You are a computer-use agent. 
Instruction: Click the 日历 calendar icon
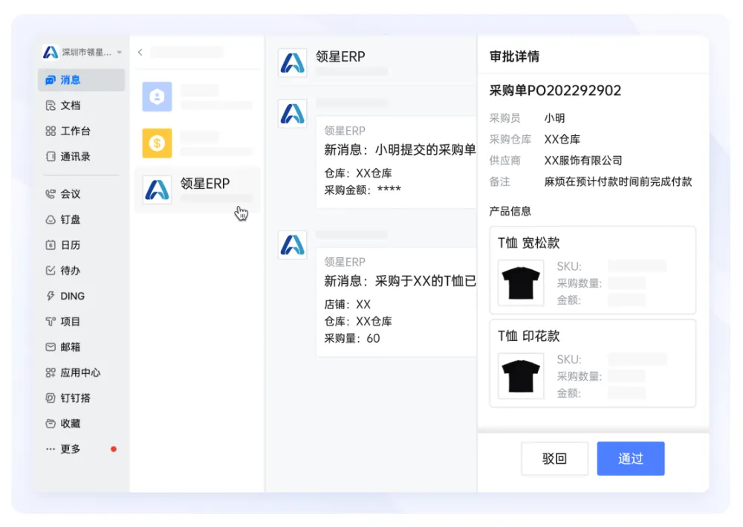51,245
